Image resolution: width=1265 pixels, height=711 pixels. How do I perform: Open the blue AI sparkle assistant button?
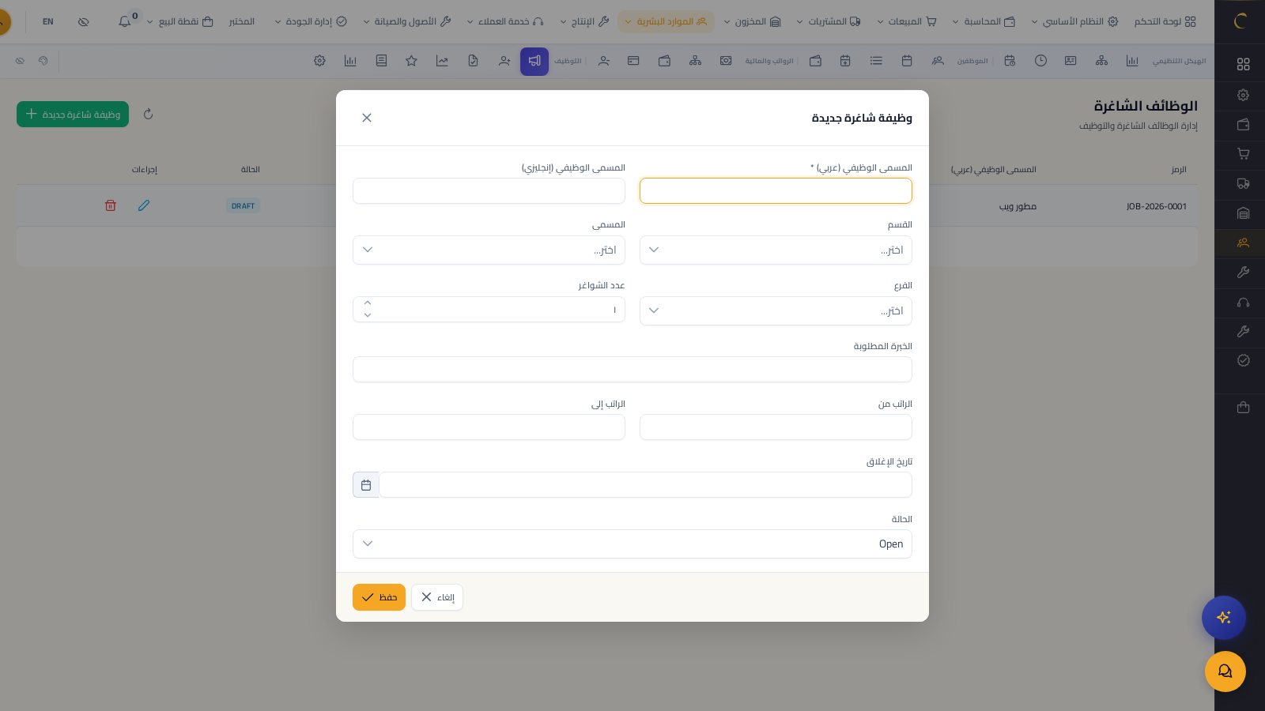tap(1223, 617)
